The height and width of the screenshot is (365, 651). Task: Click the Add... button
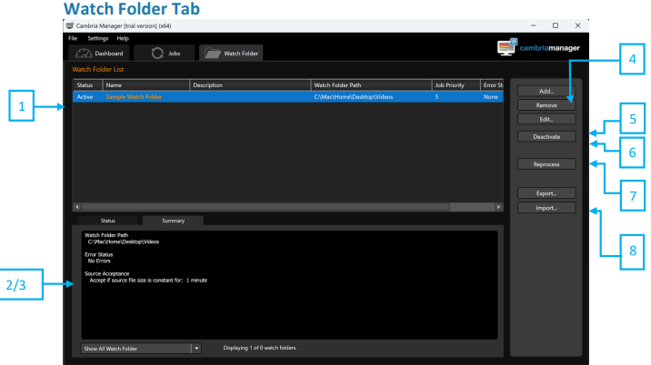tap(546, 91)
